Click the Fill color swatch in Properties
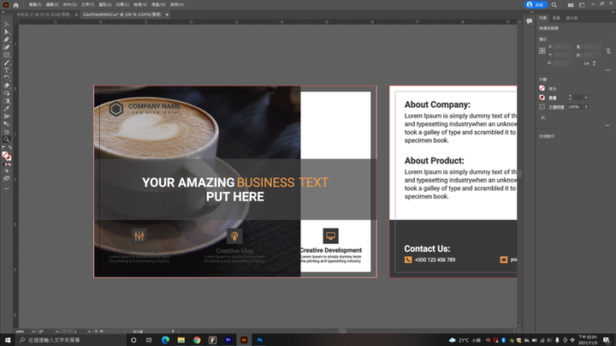 542,88
